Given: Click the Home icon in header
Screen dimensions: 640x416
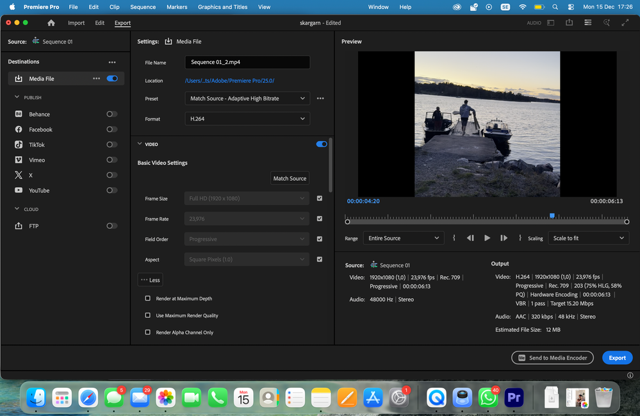Looking at the screenshot, I should (x=51, y=23).
